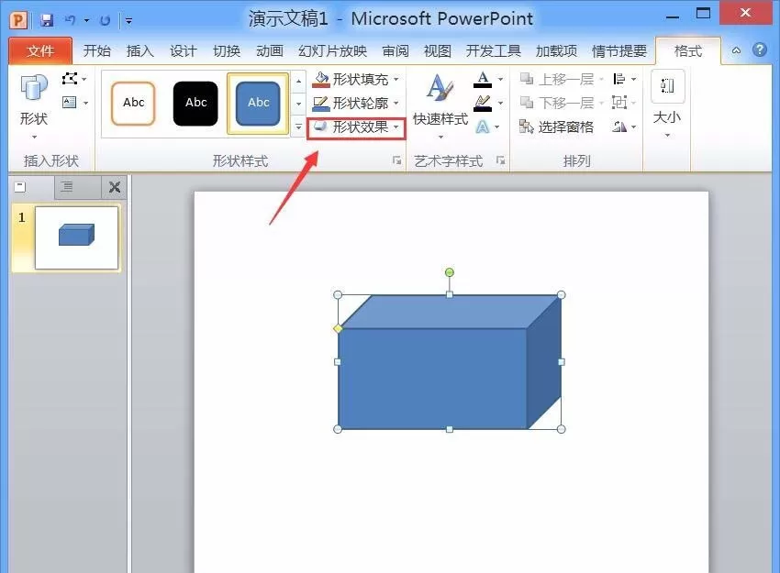
Task: Select slide 1 thumbnail
Action: (76, 237)
